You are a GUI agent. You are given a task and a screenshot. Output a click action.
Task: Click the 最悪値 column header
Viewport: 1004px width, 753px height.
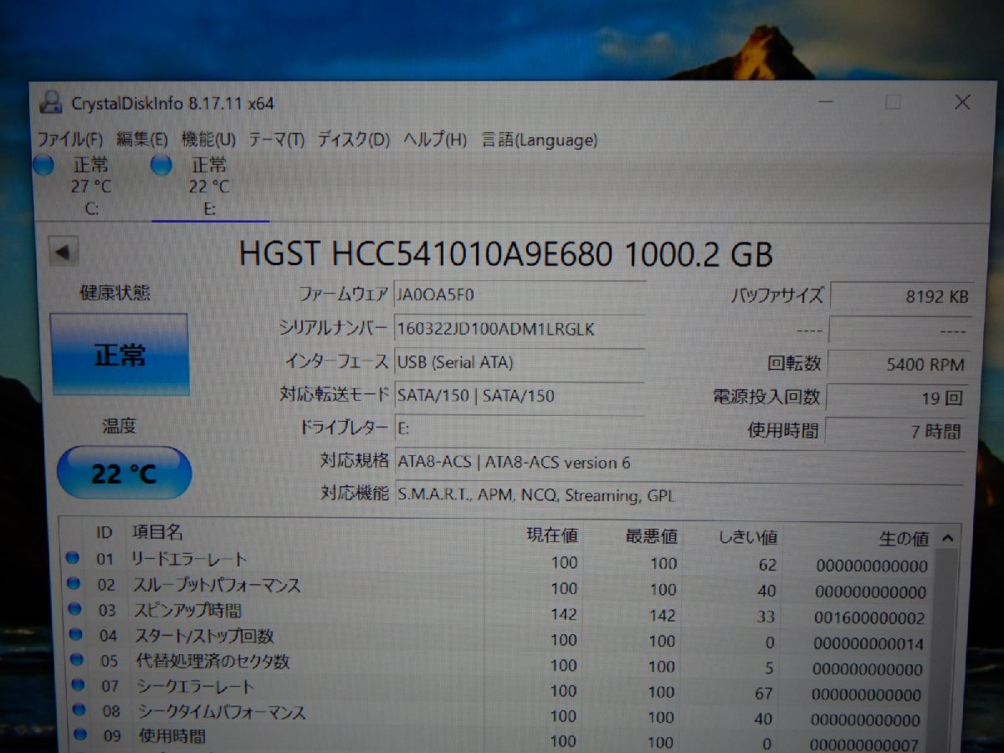[x=652, y=536]
